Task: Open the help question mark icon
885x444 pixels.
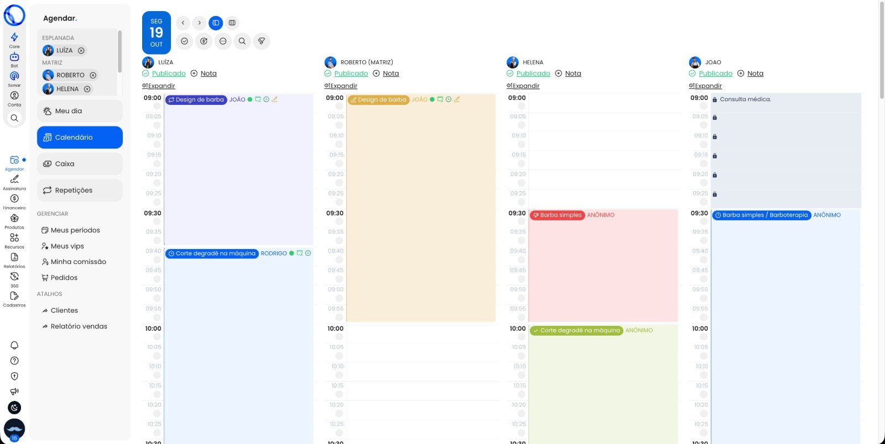Action: 14,361
